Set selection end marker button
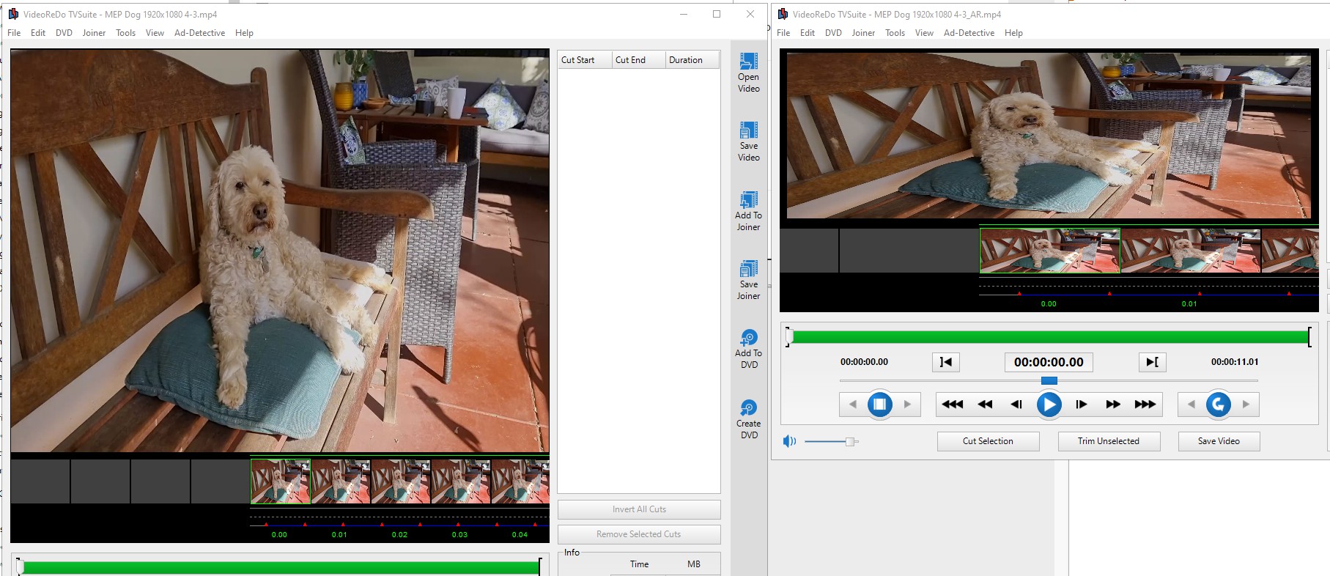 1152,362
